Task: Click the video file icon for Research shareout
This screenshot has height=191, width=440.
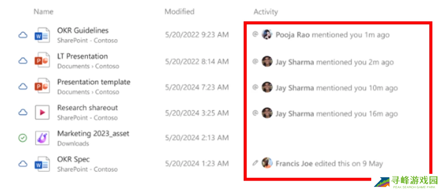Action: click(x=42, y=113)
